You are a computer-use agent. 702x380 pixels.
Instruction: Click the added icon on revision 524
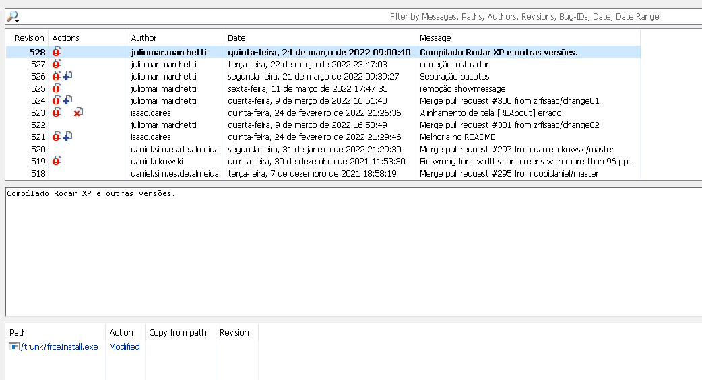[x=67, y=100]
